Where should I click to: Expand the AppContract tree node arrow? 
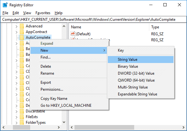(x=16, y=32)
